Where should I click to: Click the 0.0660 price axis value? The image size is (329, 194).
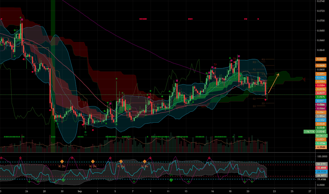[321, 40]
